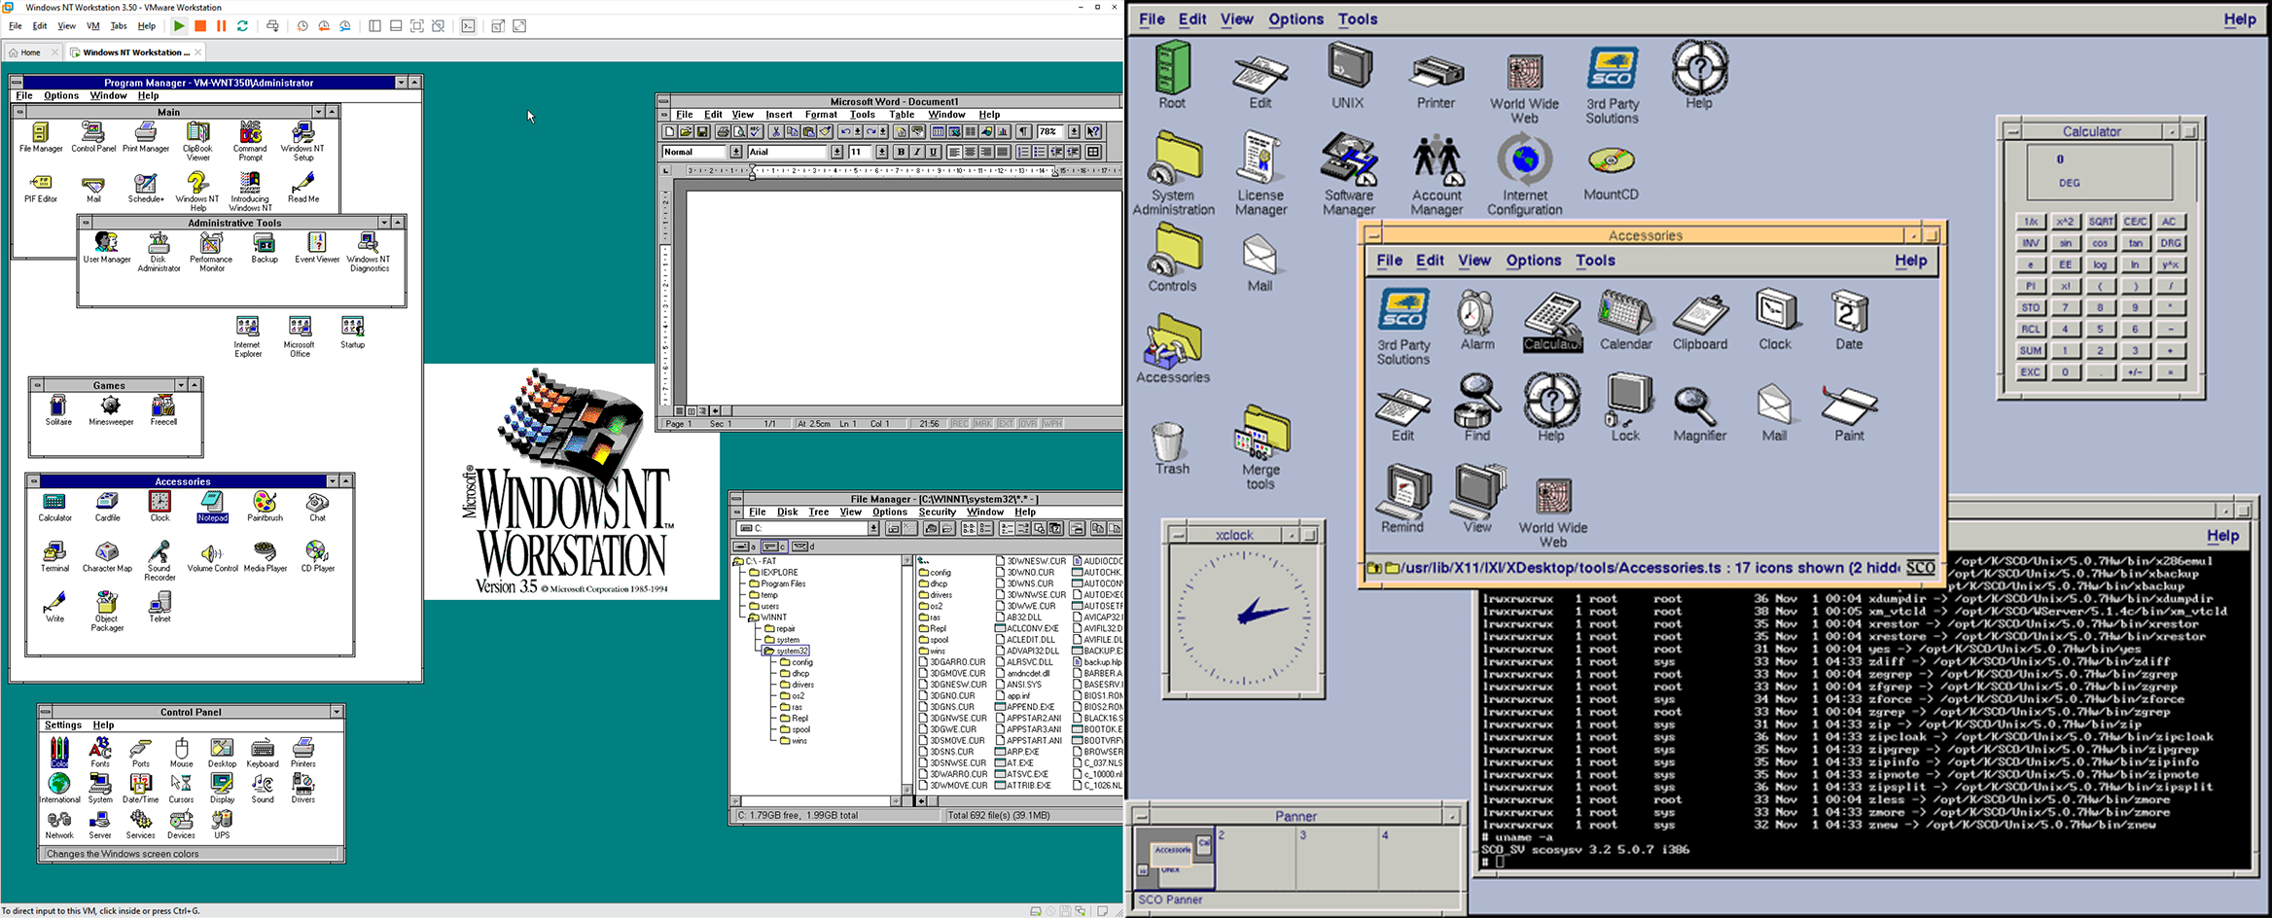Click VMware power-on green play icon
The image size is (2272, 918).
tap(179, 26)
